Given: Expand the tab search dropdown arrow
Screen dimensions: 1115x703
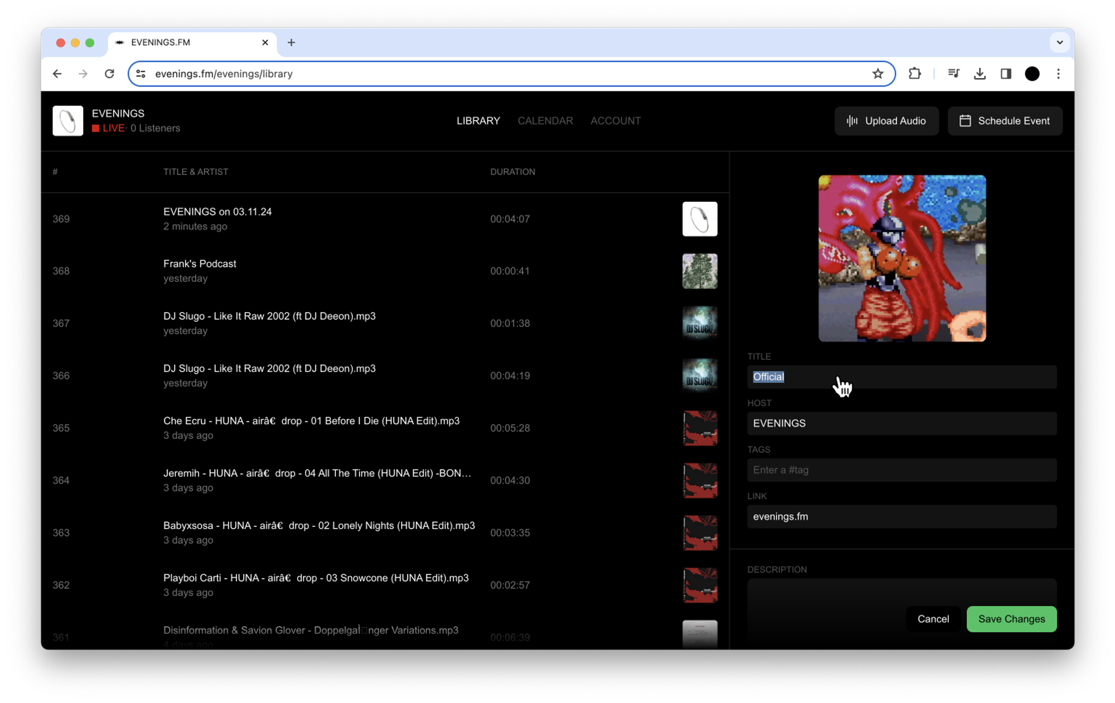Looking at the screenshot, I should coord(1059,42).
